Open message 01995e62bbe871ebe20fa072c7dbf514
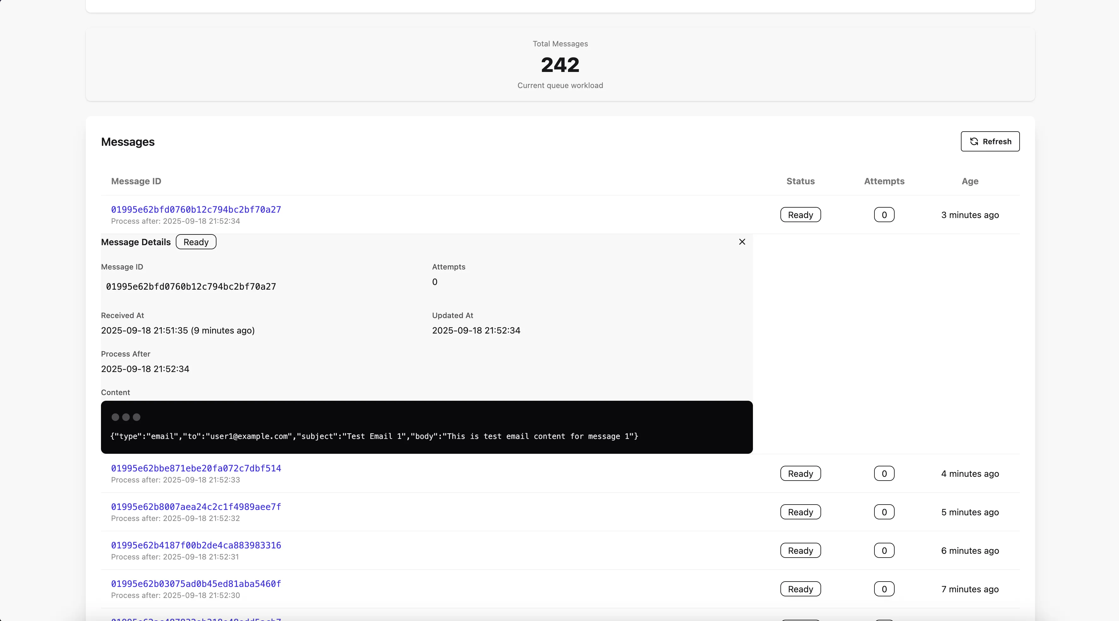 pos(196,469)
